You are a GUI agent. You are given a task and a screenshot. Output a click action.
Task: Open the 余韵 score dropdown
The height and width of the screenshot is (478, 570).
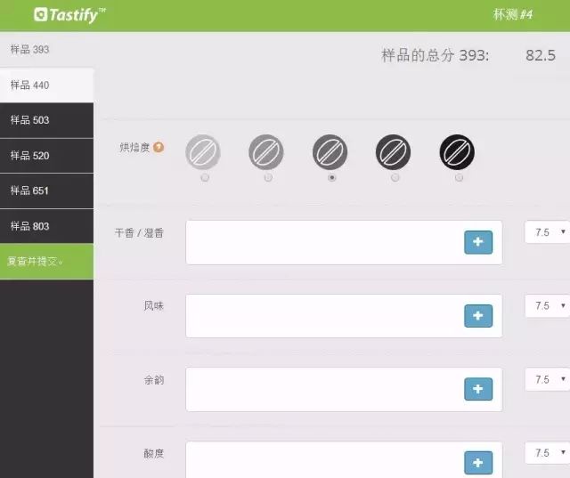(547, 379)
